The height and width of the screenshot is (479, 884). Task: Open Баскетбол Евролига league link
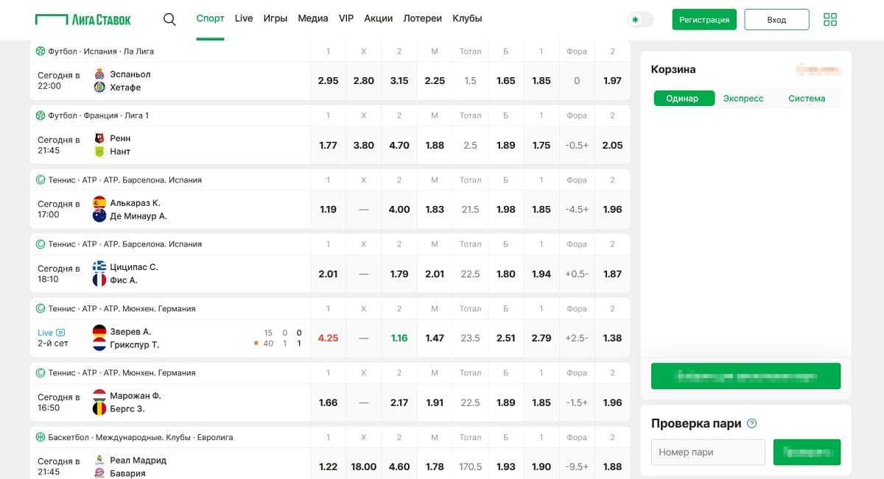pos(141,437)
